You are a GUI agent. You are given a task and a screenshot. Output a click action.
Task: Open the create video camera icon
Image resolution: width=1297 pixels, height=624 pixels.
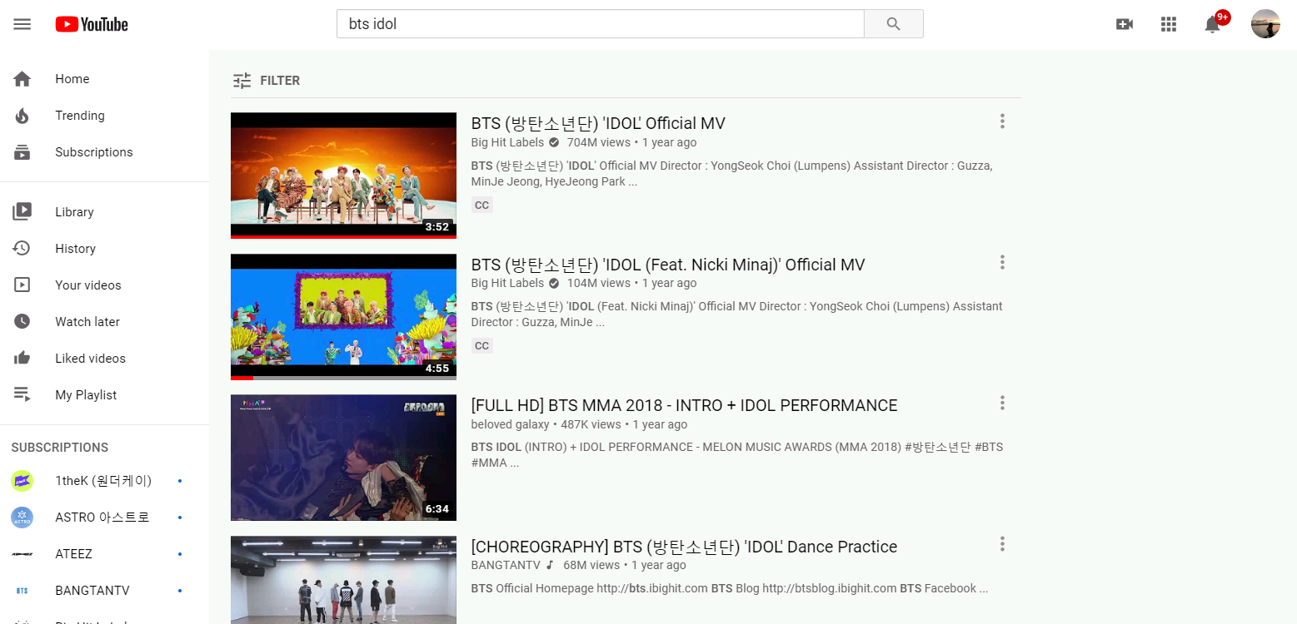pos(1125,24)
